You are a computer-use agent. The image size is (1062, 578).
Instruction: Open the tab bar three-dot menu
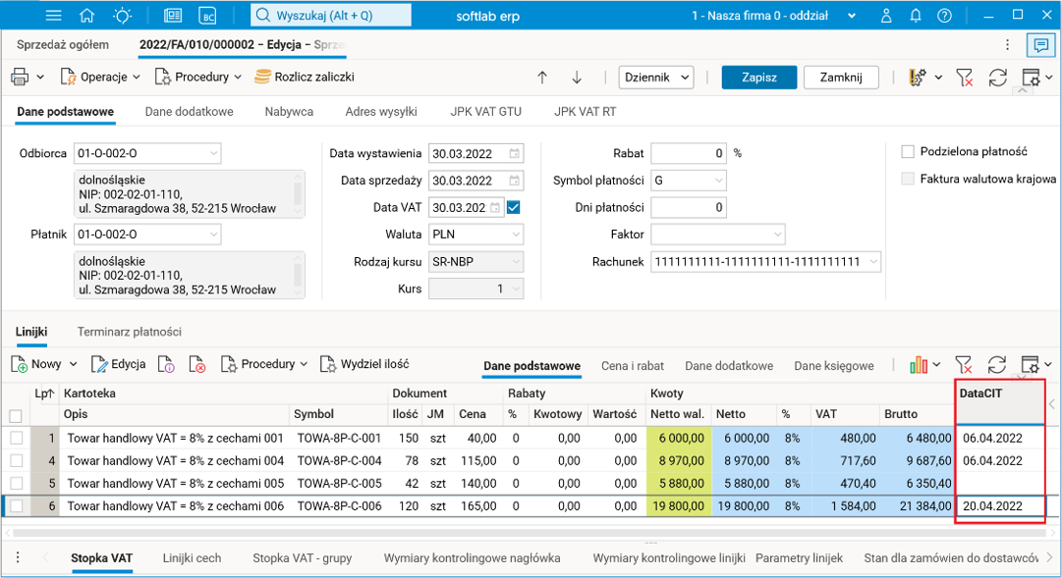coord(1007,45)
